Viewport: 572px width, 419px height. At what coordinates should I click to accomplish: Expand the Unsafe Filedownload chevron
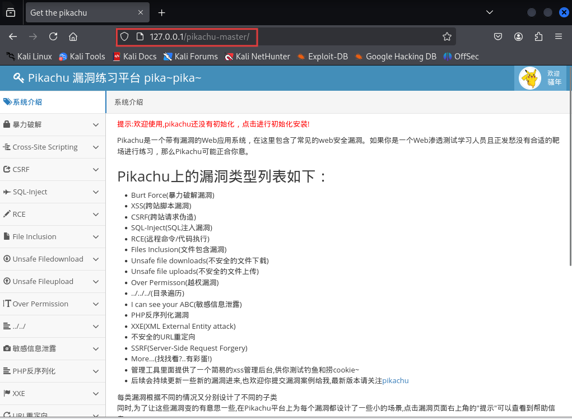click(96, 259)
